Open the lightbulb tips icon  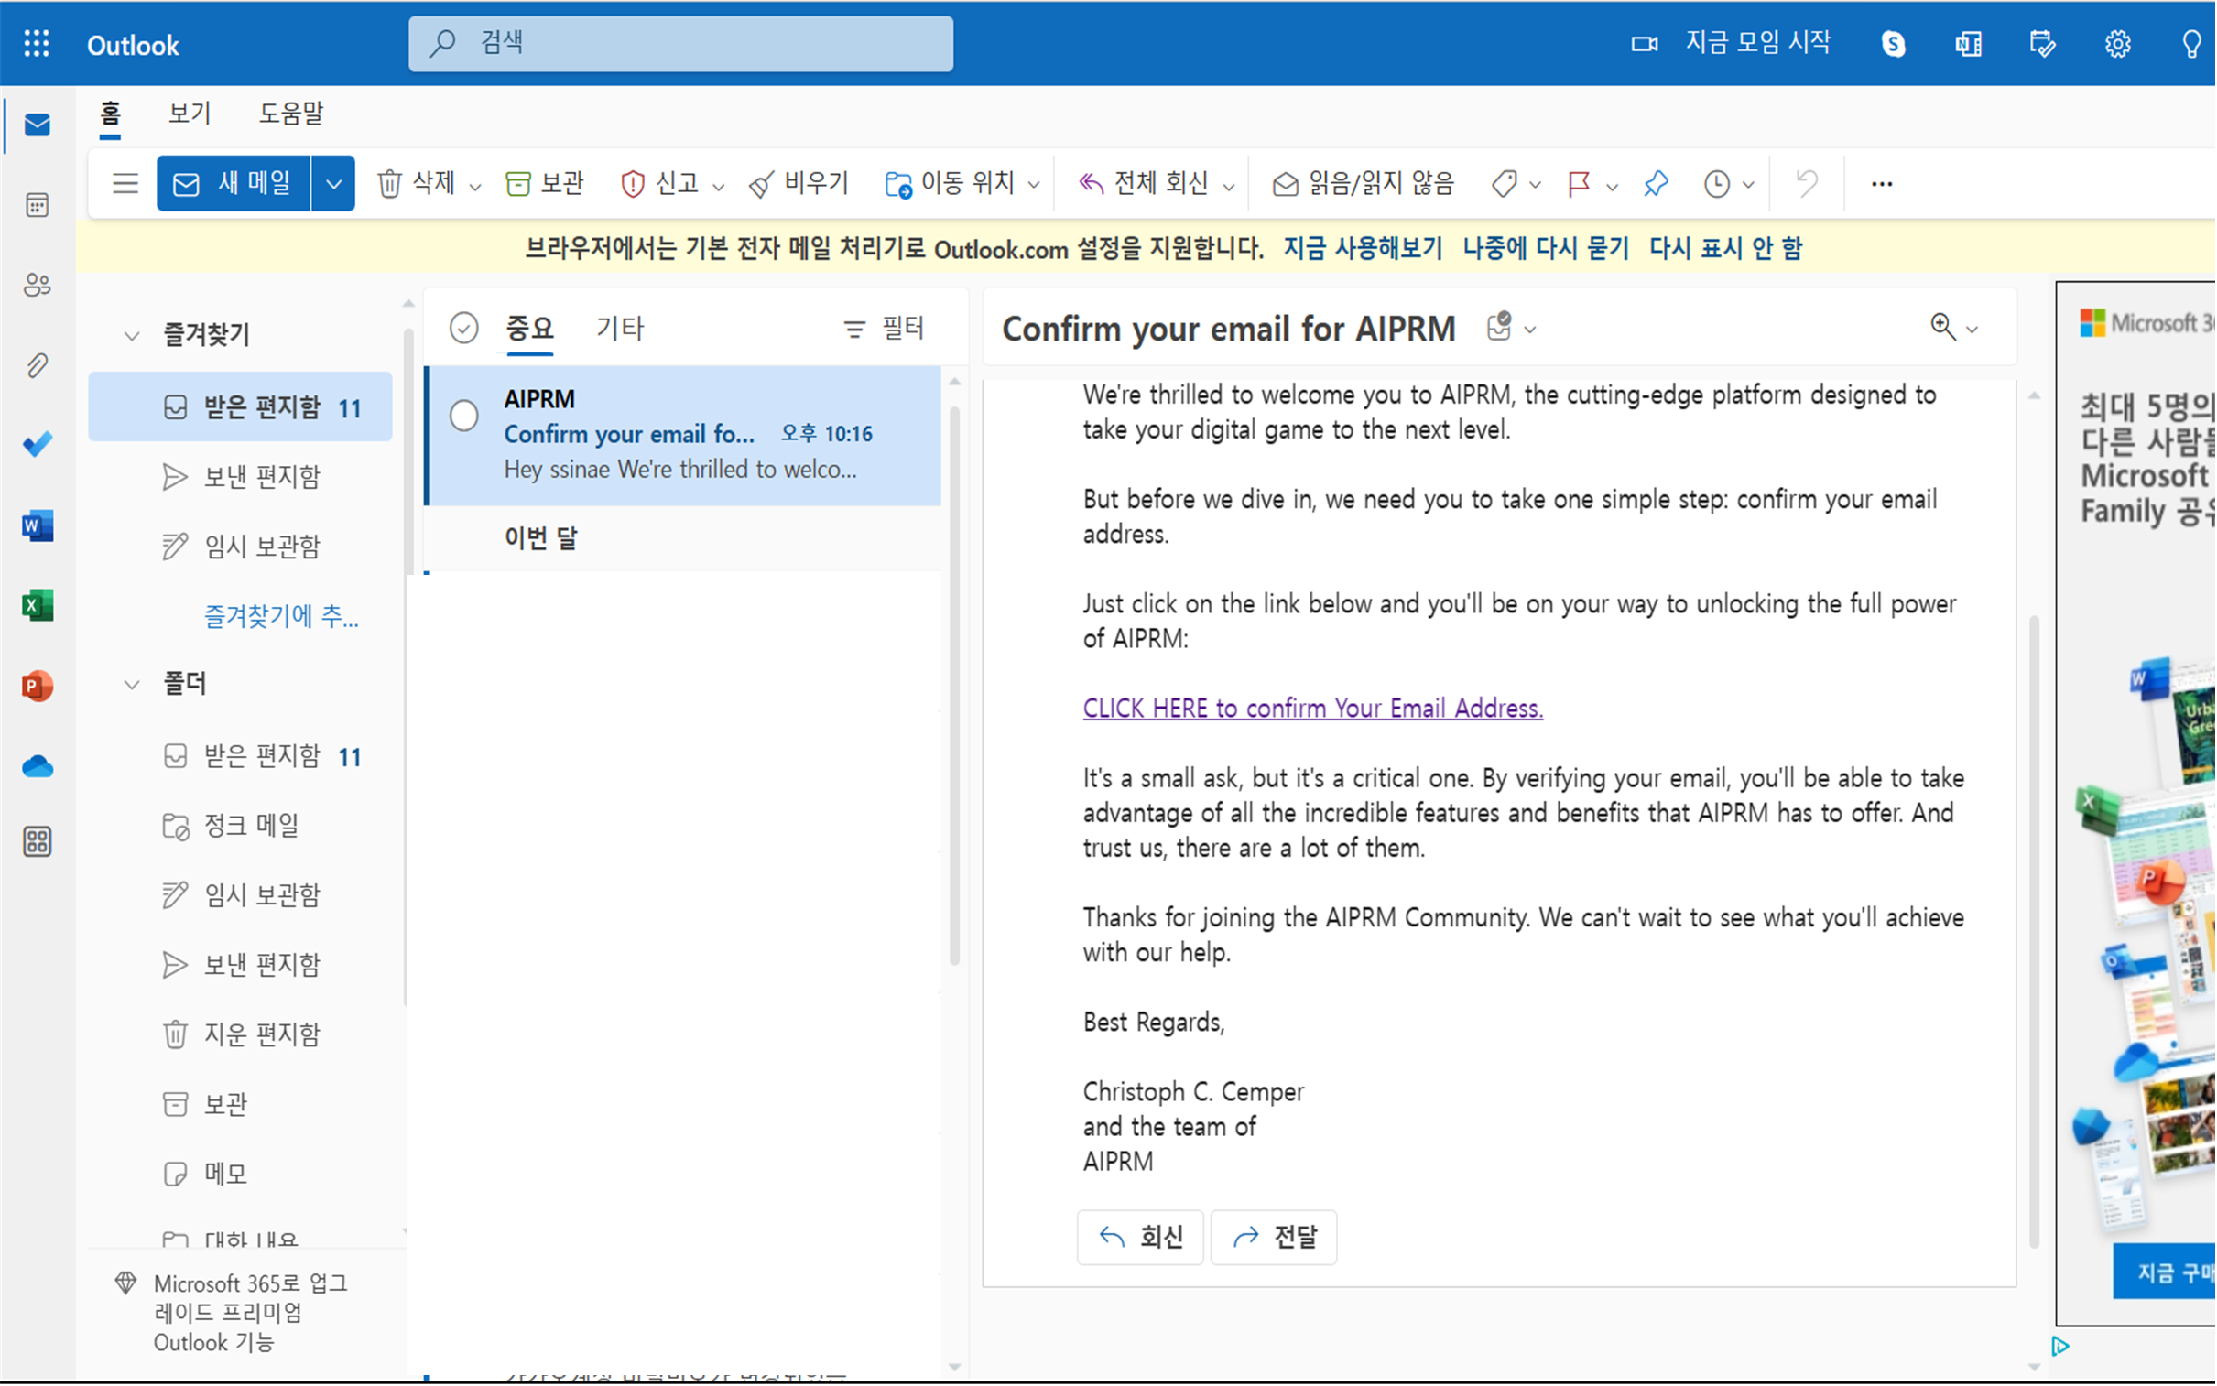tap(2192, 44)
